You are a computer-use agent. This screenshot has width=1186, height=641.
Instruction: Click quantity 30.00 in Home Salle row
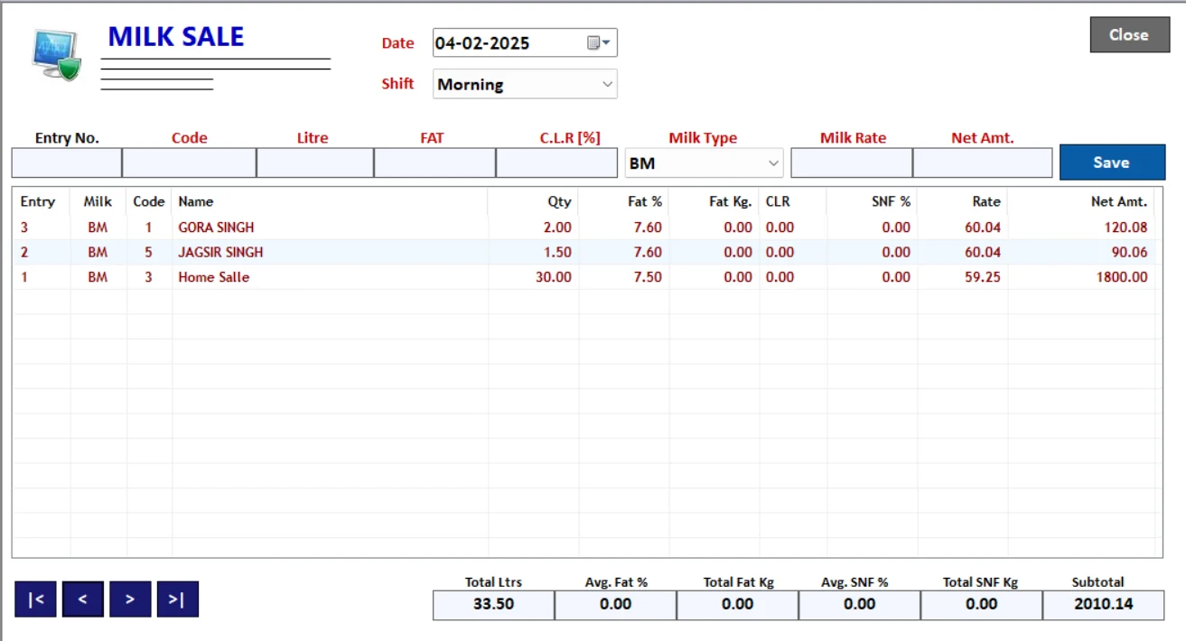point(554,277)
